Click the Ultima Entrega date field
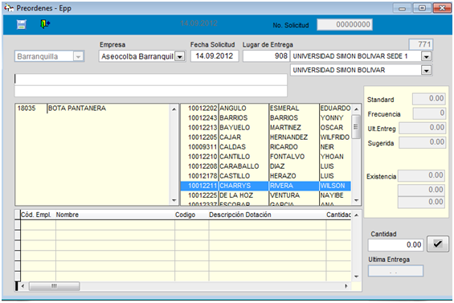Viewport: 454px width, 303px height. [x=395, y=271]
